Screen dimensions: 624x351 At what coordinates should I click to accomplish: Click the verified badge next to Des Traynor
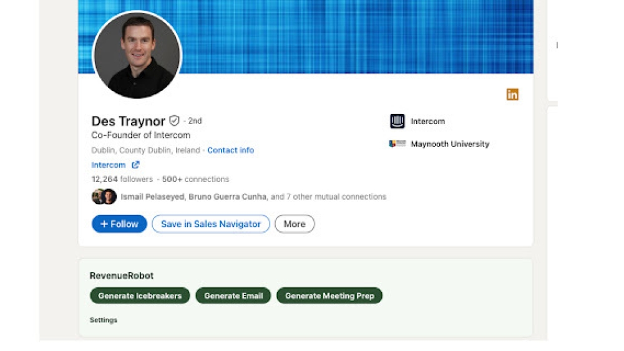coord(174,120)
